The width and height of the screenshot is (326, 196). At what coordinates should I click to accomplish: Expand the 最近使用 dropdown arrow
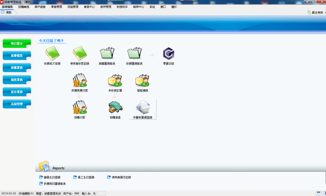pyautogui.click(x=325, y=13)
